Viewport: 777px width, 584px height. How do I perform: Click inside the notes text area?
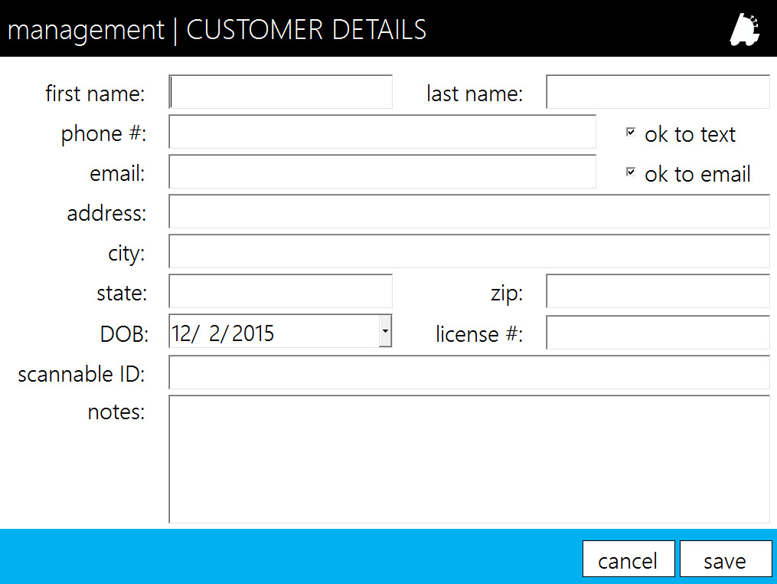click(x=468, y=460)
